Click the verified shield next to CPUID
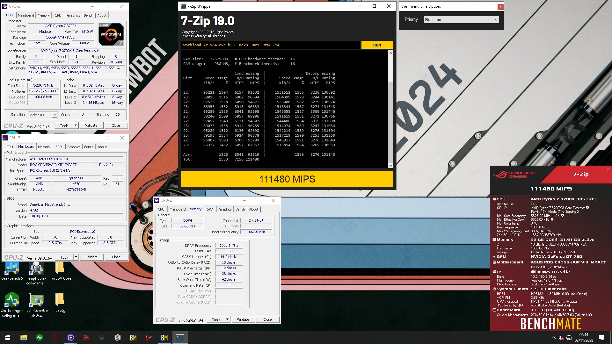 tap(587, 208)
